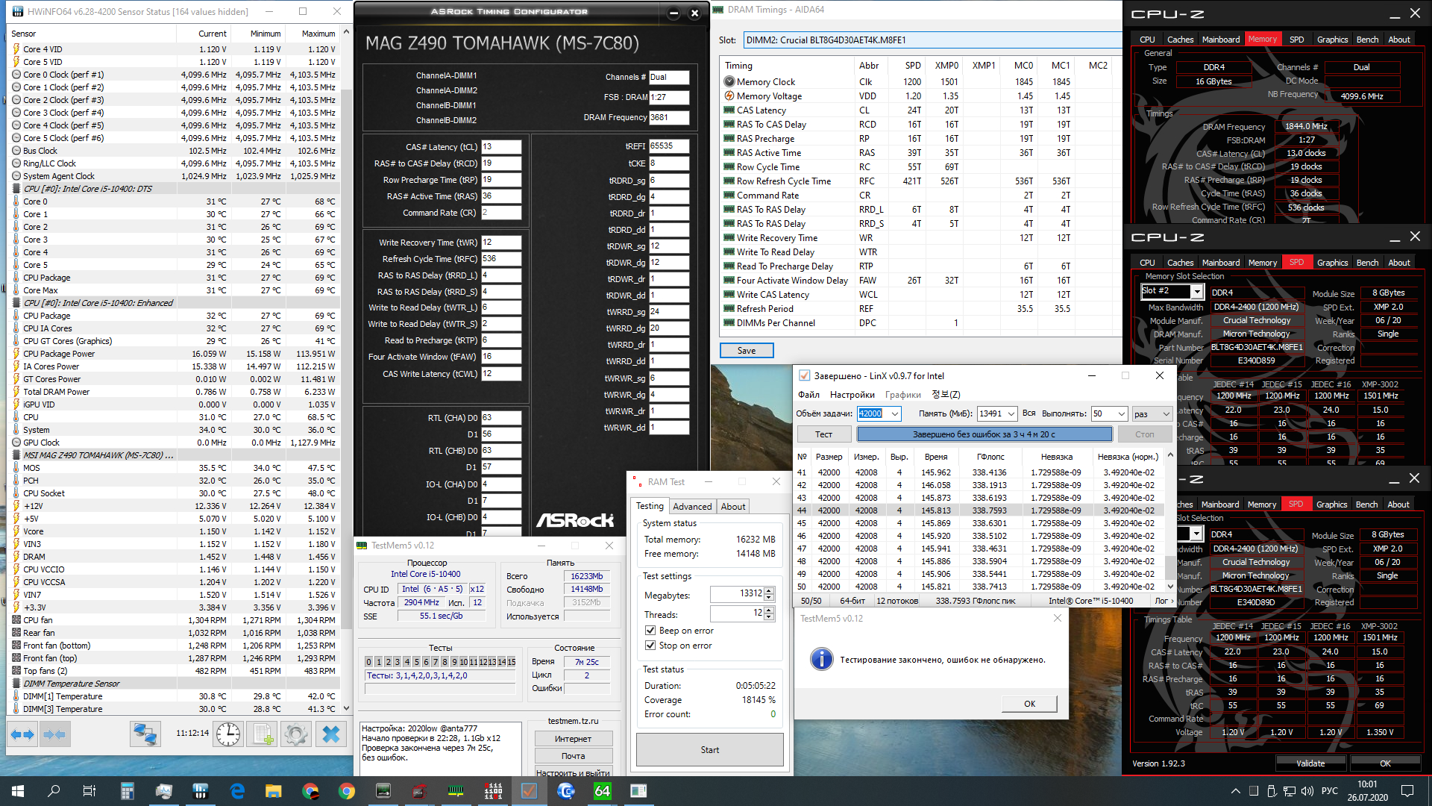Toggle Beep on error checkbox
Screen dimensions: 1432x806
[x=650, y=631]
